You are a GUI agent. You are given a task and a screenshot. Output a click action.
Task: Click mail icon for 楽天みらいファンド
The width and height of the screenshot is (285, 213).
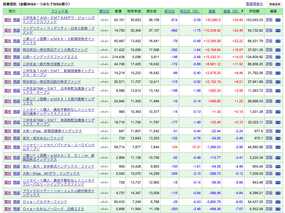278,138
